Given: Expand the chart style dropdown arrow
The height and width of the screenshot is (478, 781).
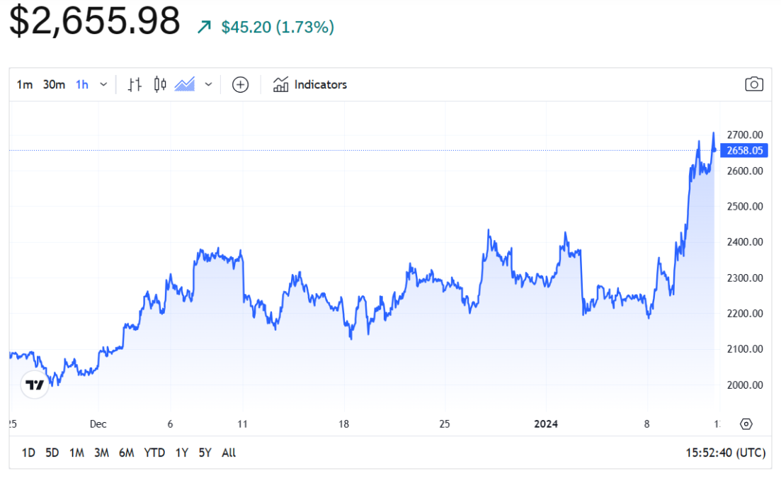Looking at the screenshot, I should pyautogui.click(x=208, y=85).
